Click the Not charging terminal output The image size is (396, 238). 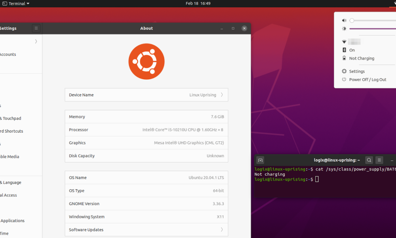[270, 174]
